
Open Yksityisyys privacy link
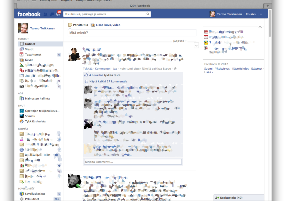point(222,69)
